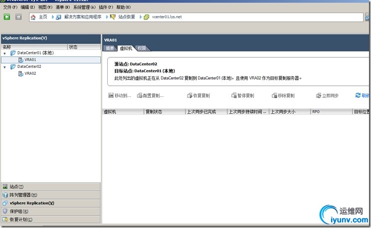The height and width of the screenshot is (228, 371).
Task: Select DataCenter01 (本地) tree label
Action: (x=35, y=53)
